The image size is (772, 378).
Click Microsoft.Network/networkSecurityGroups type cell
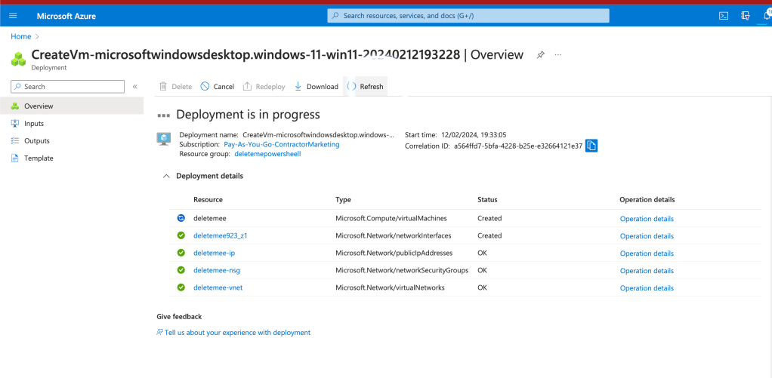point(402,270)
